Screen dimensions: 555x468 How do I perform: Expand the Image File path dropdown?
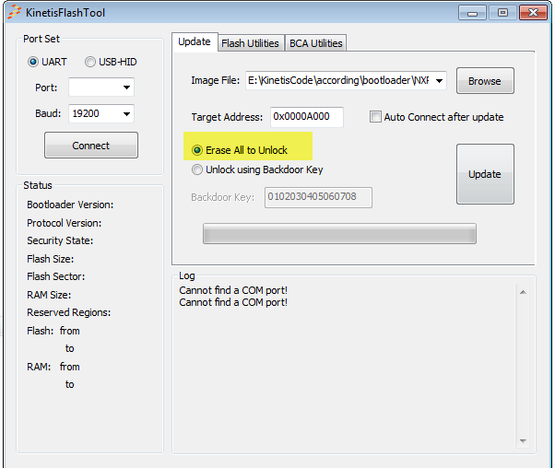tap(439, 81)
